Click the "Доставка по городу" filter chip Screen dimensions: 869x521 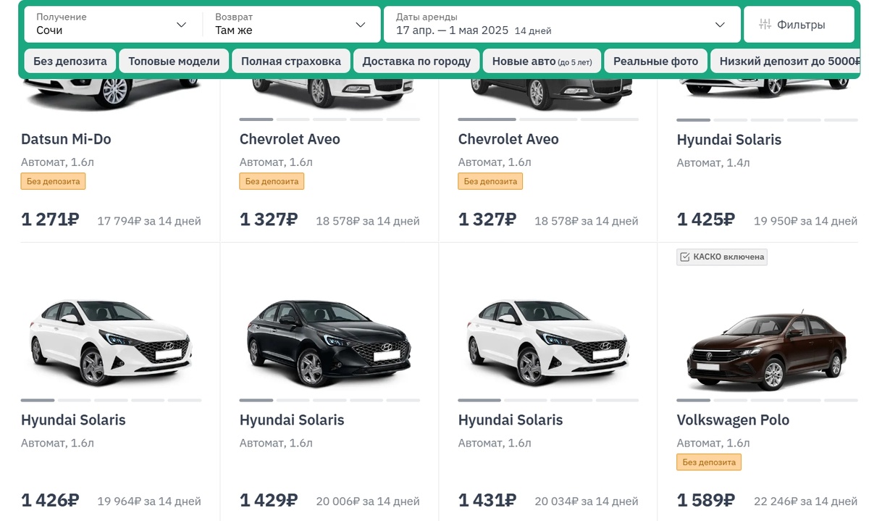tap(416, 62)
